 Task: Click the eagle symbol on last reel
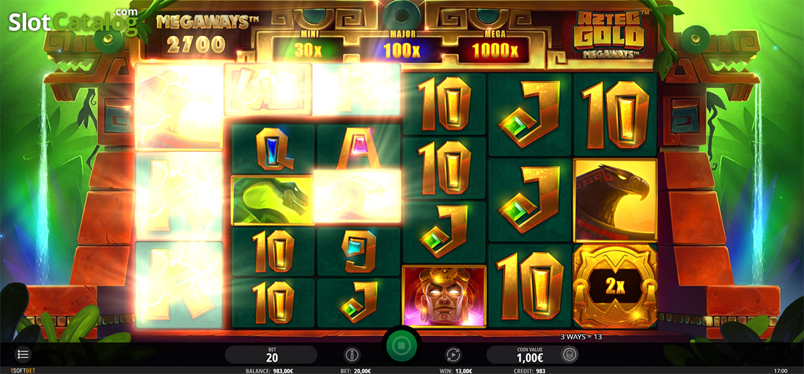coord(615,201)
